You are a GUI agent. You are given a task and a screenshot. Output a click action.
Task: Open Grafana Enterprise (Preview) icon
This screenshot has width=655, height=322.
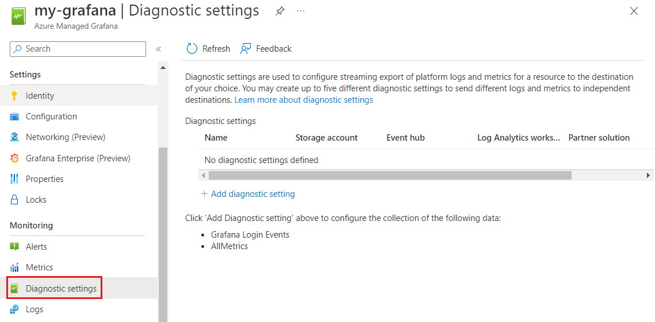tap(15, 158)
